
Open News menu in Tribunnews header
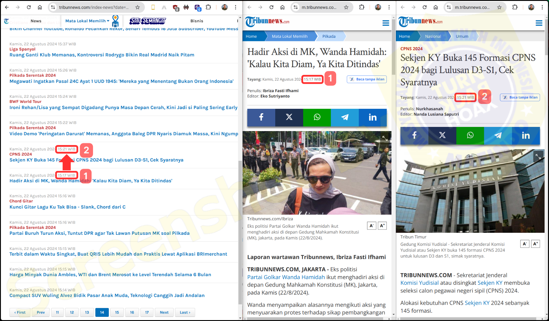(36, 21)
